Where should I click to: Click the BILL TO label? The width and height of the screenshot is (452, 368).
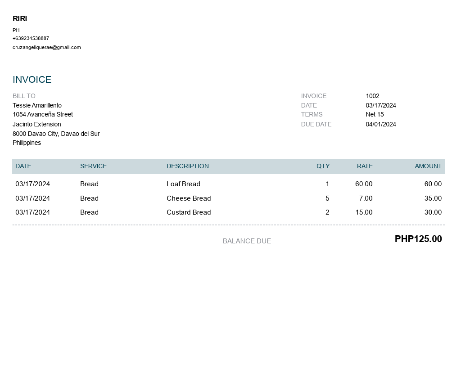[x=24, y=96]
